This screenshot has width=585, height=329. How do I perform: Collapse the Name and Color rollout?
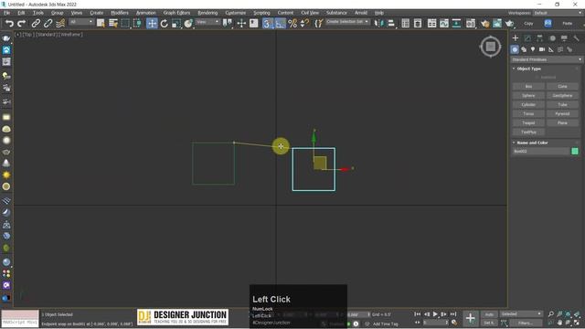pos(532,143)
